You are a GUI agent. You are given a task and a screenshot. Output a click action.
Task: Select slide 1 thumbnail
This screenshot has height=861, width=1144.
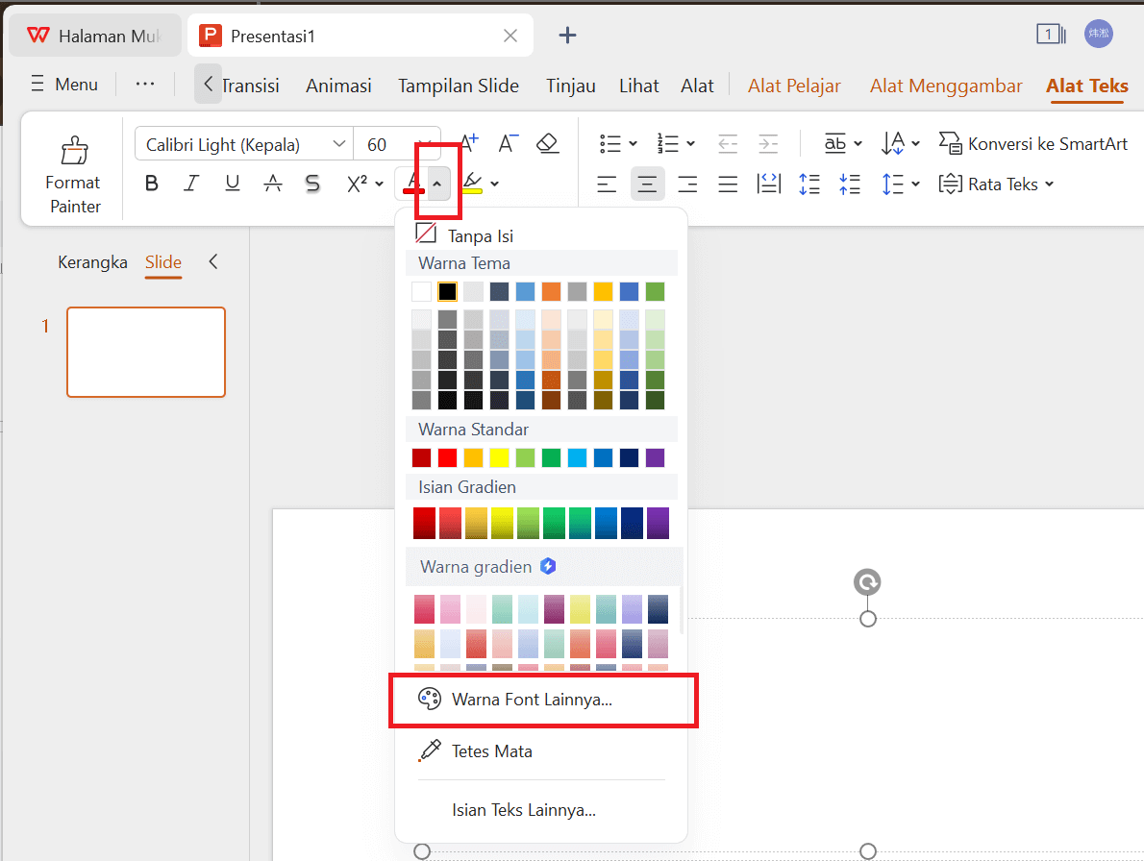(145, 352)
